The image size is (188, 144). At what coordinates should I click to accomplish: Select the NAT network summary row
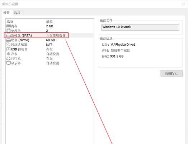(x=49, y=45)
